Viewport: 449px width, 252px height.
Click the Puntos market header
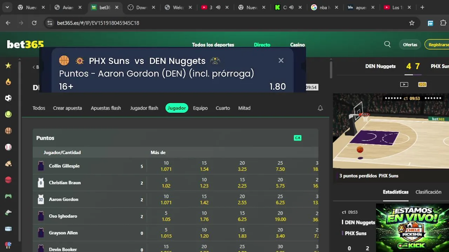click(x=175, y=138)
